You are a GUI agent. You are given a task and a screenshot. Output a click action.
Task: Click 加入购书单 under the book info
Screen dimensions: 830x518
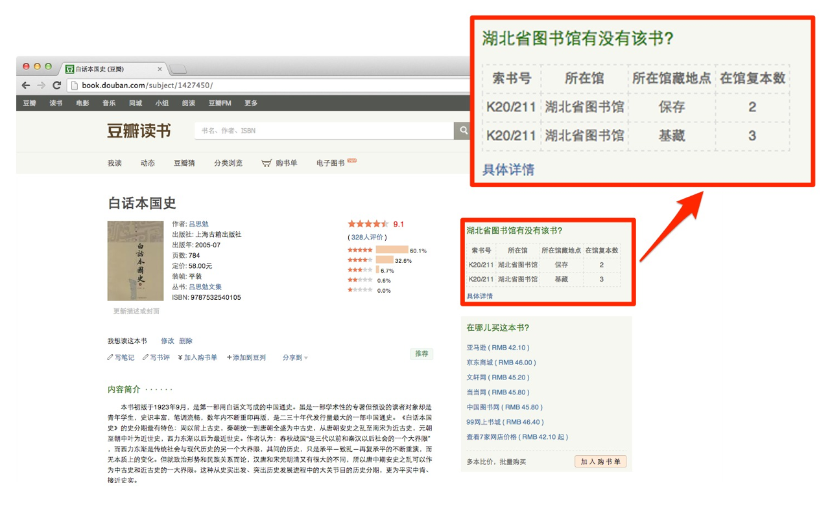point(200,357)
